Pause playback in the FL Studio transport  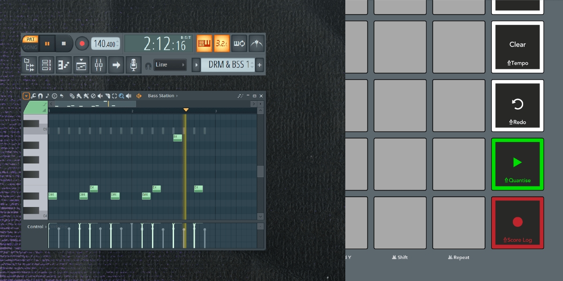[47, 44]
